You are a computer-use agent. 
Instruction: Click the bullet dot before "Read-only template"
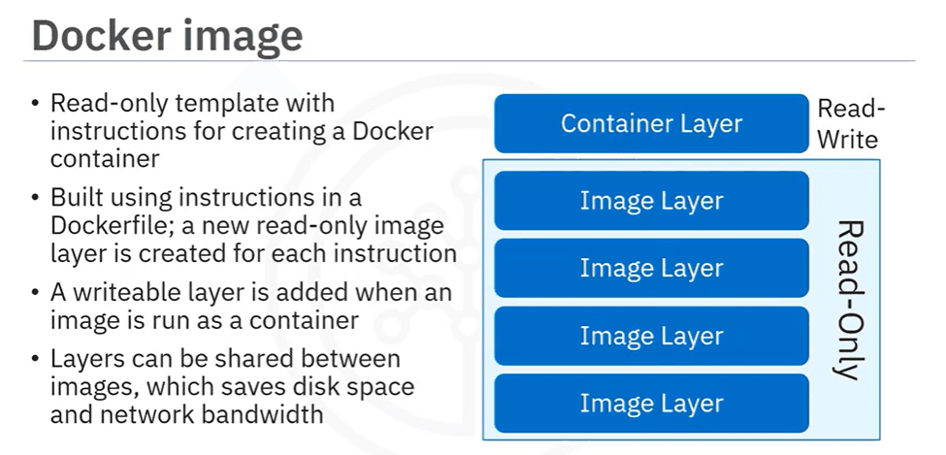[x=36, y=104]
